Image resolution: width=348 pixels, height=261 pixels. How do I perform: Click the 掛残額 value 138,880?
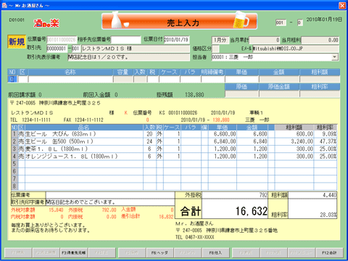[x=194, y=95]
